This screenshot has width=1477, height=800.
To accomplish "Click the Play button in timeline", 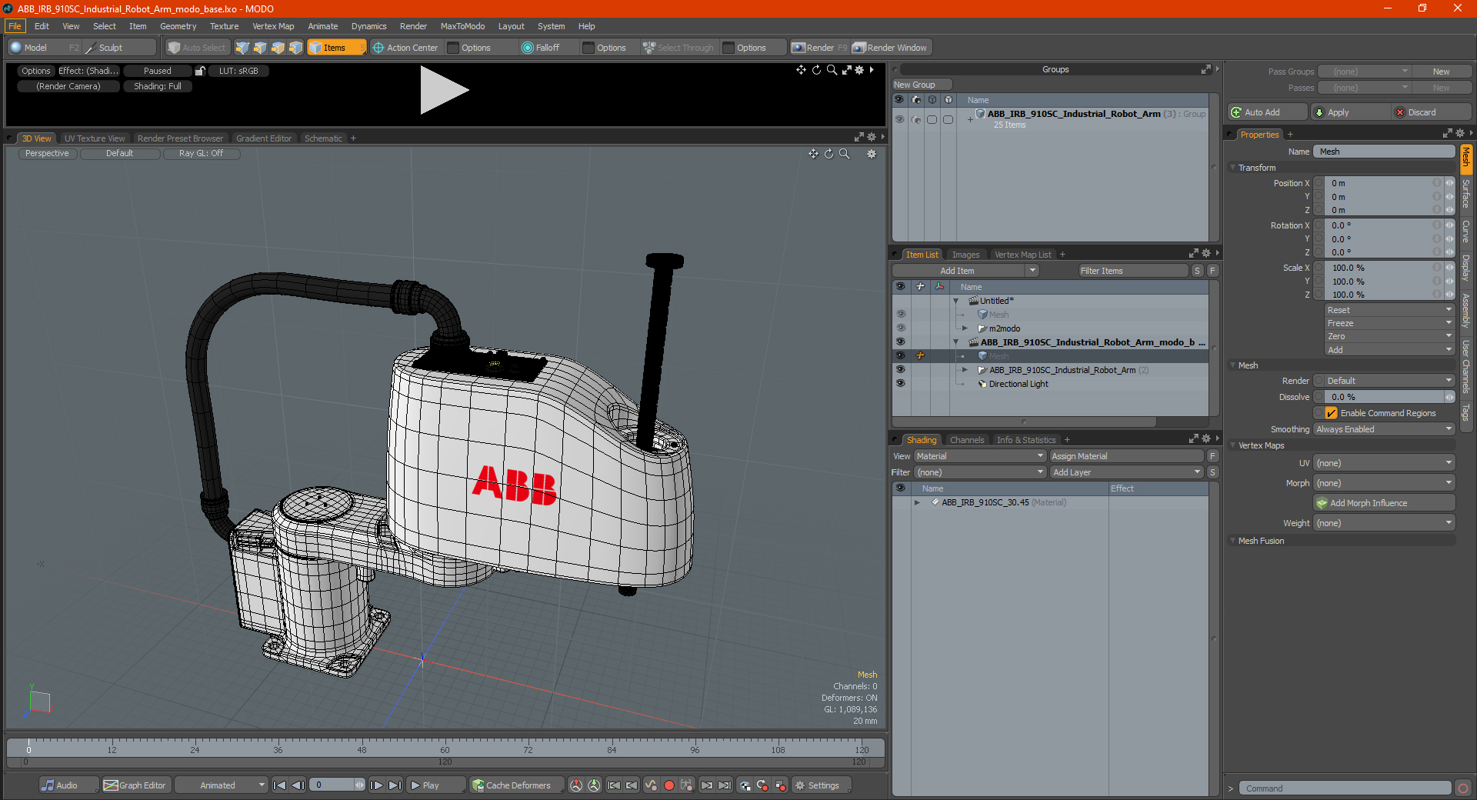I will pyautogui.click(x=435, y=785).
